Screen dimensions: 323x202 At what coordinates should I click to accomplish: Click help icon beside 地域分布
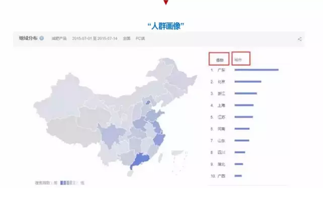pos(41,38)
